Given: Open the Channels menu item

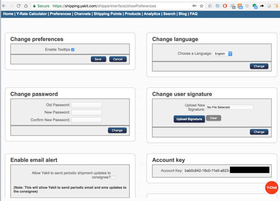Looking at the screenshot, I should click(x=82, y=14).
